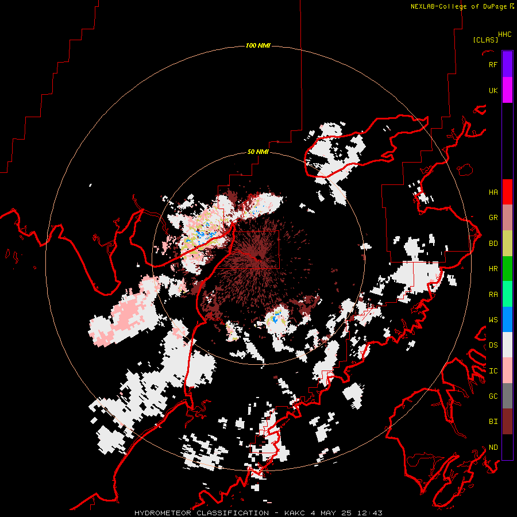Click the HR legend label
This screenshot has width=517, height=517.
pyautogui.click(x=493, y=269)
